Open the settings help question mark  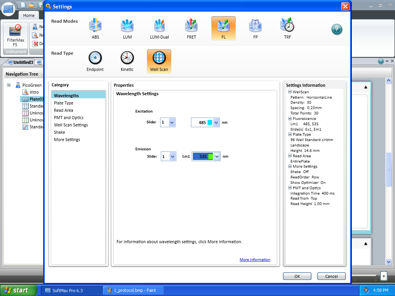pyautogui.click(x=337, y=29)
